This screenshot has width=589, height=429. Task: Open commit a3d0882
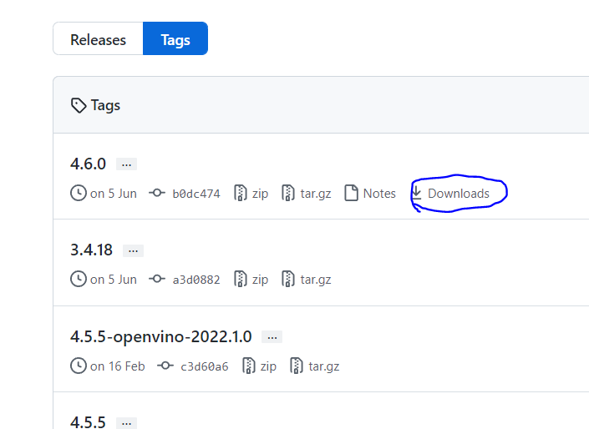click(196, 280)
